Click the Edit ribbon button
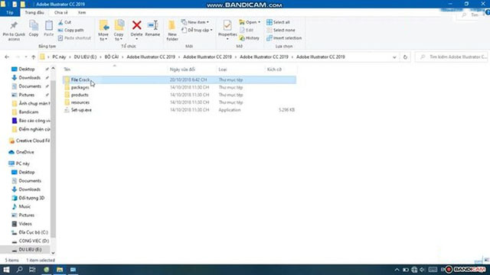Viewport: 490px width, 275px height. click(x=247, y=30)
